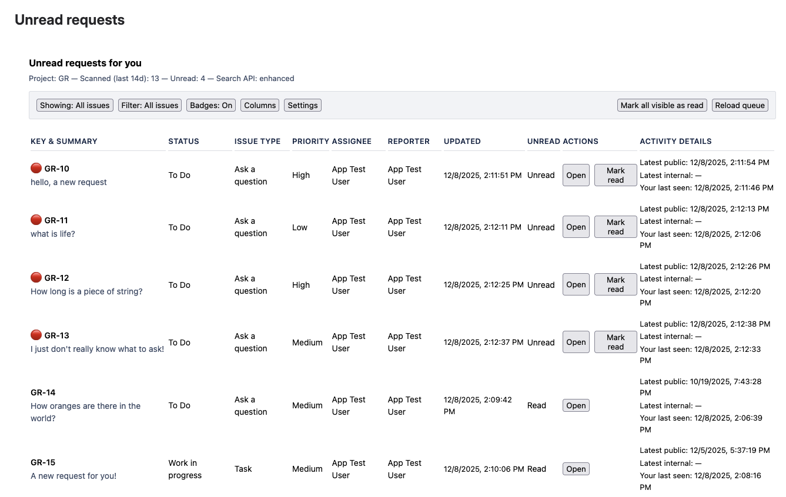Click "Mark all visible as read"
The width and height of the screenshot is (786, 497).
[662, 105]
